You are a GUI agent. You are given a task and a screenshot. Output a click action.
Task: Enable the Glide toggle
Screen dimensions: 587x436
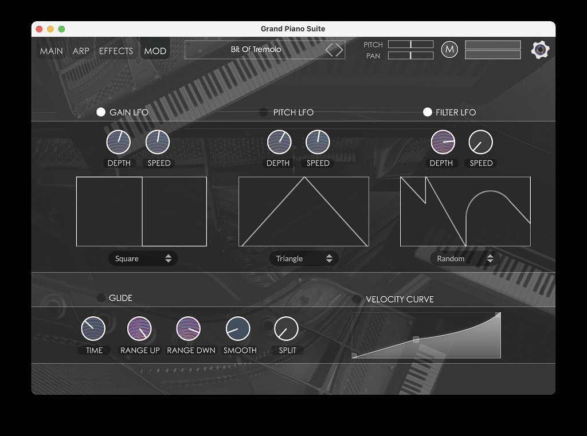(x=101, y=298)
